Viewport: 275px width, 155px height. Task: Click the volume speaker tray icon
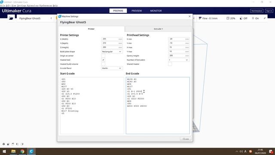coord(241,152)
